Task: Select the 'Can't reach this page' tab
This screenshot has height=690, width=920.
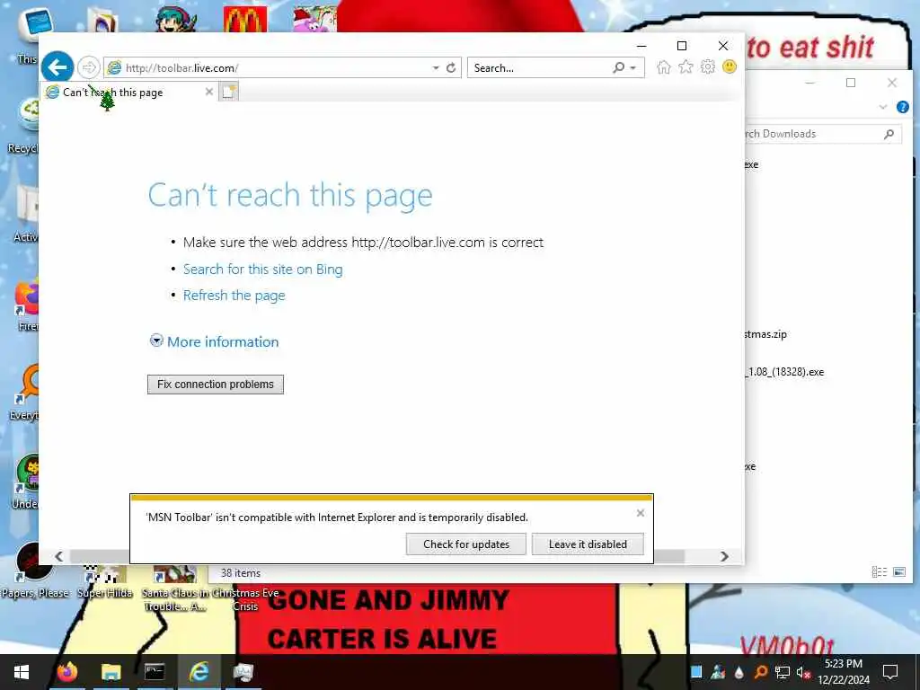Action: [x=129, y=93]
